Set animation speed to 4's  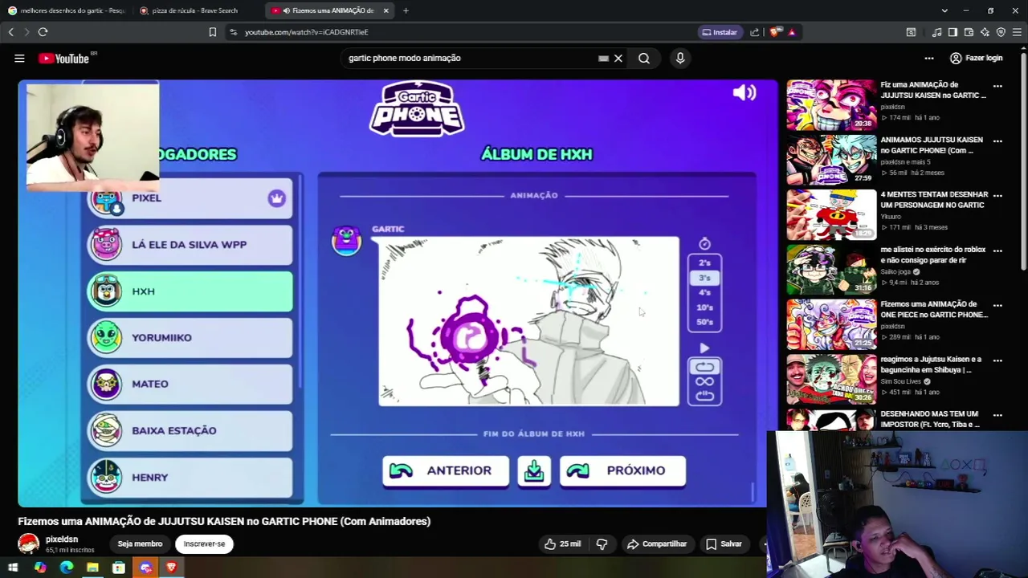coord(704,292)
